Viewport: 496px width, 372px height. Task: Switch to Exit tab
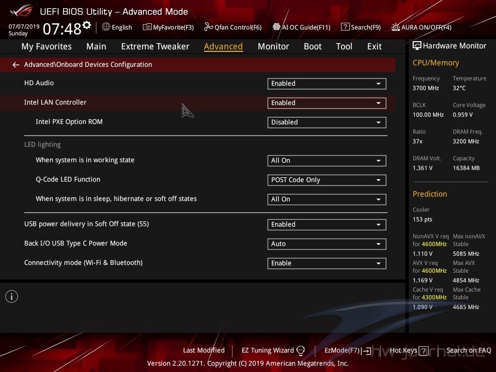[374, 46]
